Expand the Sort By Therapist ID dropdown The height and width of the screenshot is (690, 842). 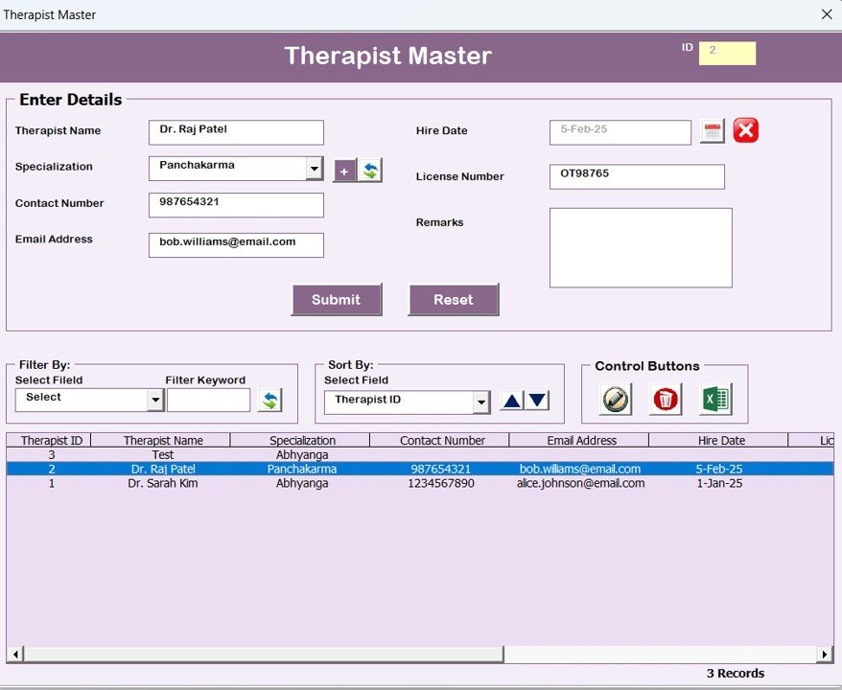pyautogui.click(x=481, y=402)
